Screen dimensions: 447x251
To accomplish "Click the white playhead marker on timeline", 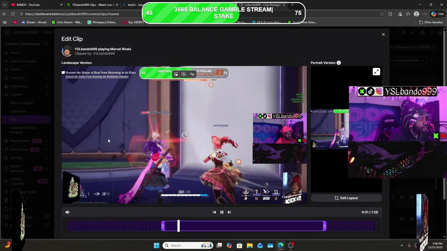I will tap(178, 226).
